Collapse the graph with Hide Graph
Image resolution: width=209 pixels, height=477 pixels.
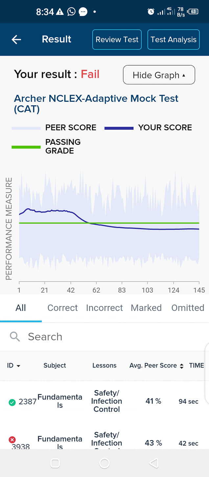[159, 75]
